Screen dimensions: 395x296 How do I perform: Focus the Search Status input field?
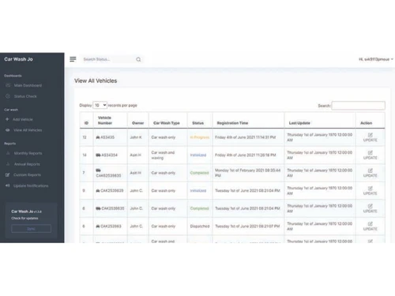coord(108,59)
